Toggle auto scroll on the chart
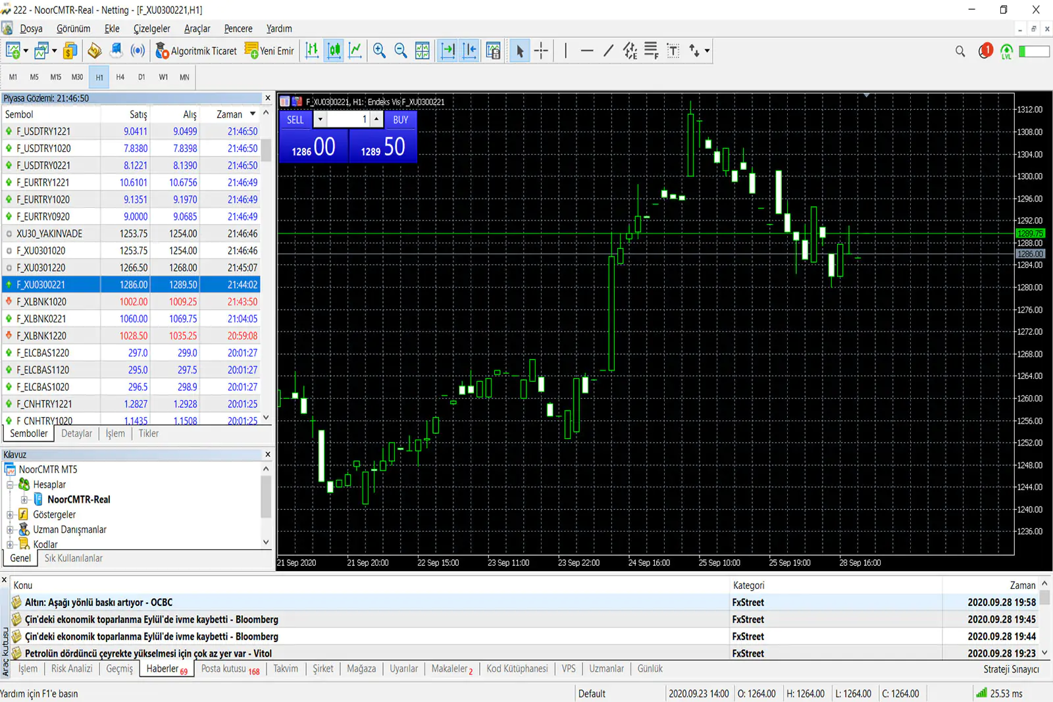Screen dimensions: 1053x702 448,51
